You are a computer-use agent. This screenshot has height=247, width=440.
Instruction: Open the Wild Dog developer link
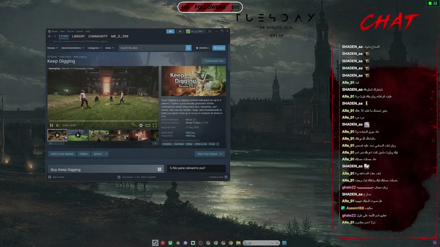pos(190,133)
